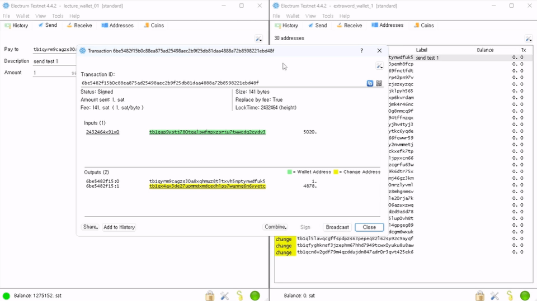Click the Balance column header in Addresses

coord(485,50)
